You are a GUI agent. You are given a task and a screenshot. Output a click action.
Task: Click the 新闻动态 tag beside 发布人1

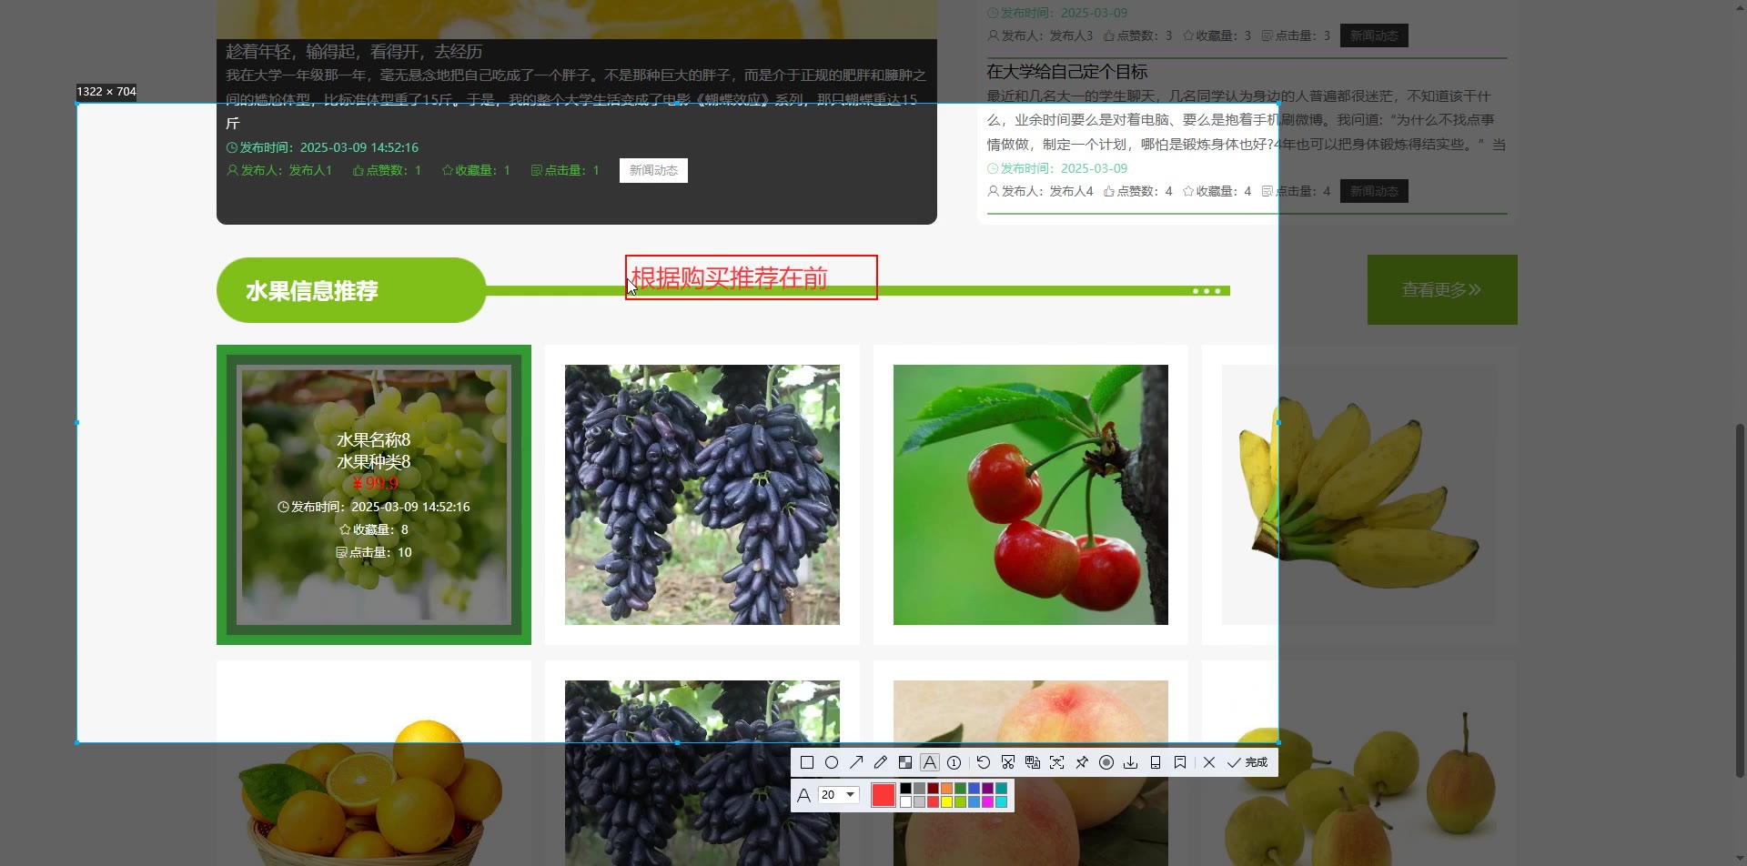click(x=653, y=170)
